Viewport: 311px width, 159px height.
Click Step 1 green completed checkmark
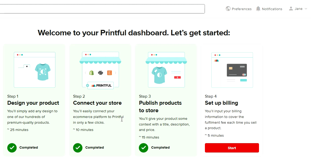click(x=12, y=148)
